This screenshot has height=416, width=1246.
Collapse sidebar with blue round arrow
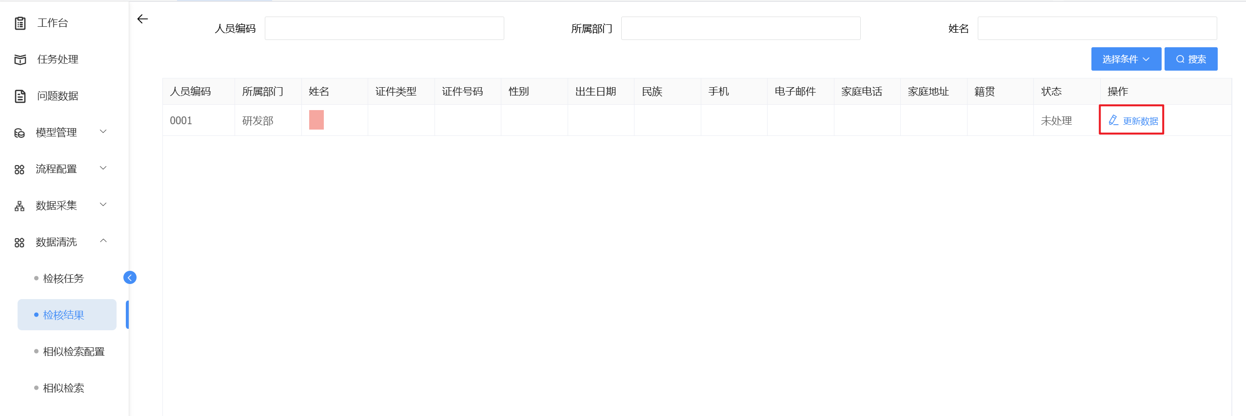point(130,278)
